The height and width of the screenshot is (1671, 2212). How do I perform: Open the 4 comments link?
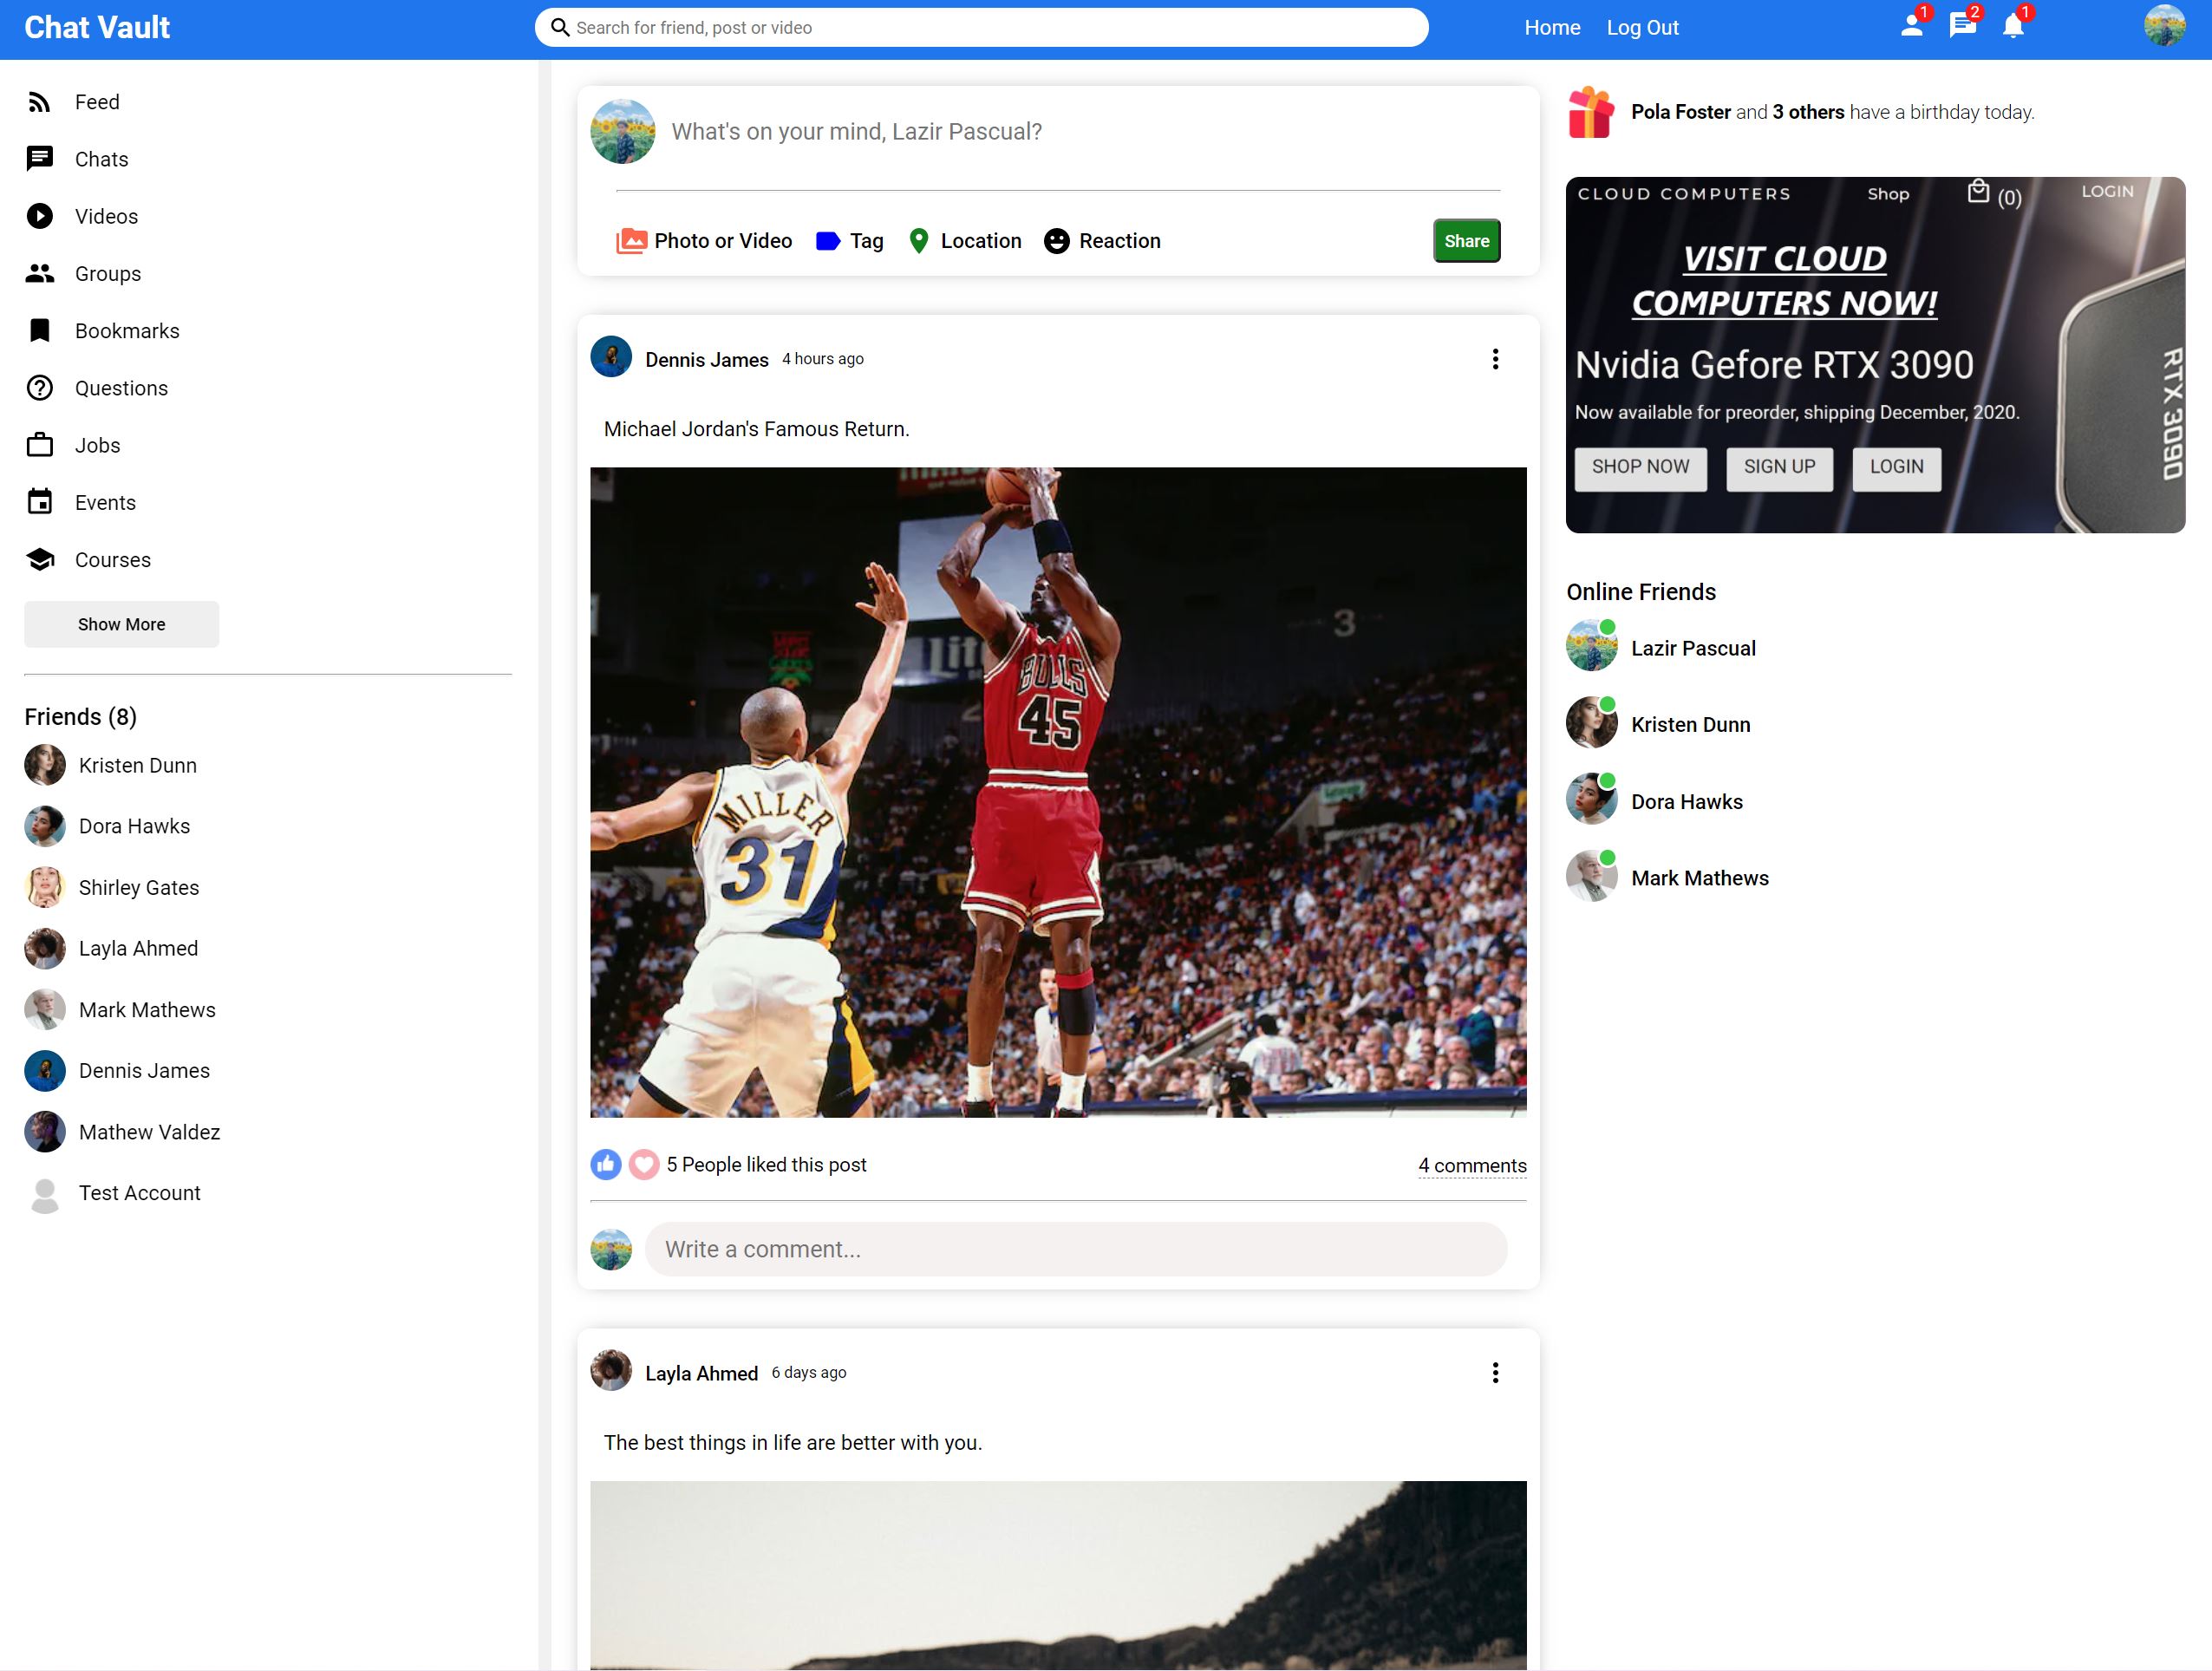coord(1472,1165)
